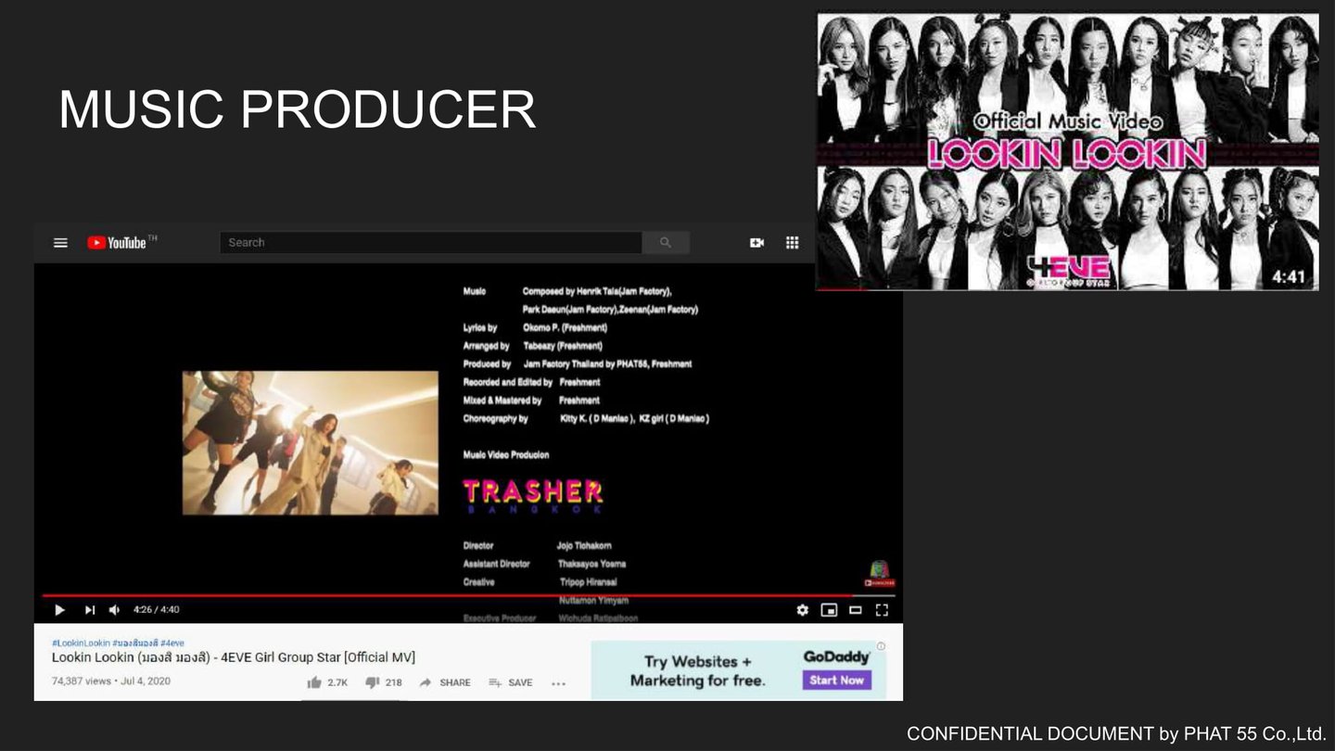Open the player settings gear

pyautogui.click(x=802, y=610)
